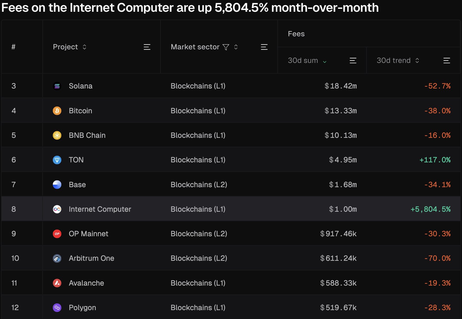
Task: Open the Avalanche project link
Action: click(86, 283)
